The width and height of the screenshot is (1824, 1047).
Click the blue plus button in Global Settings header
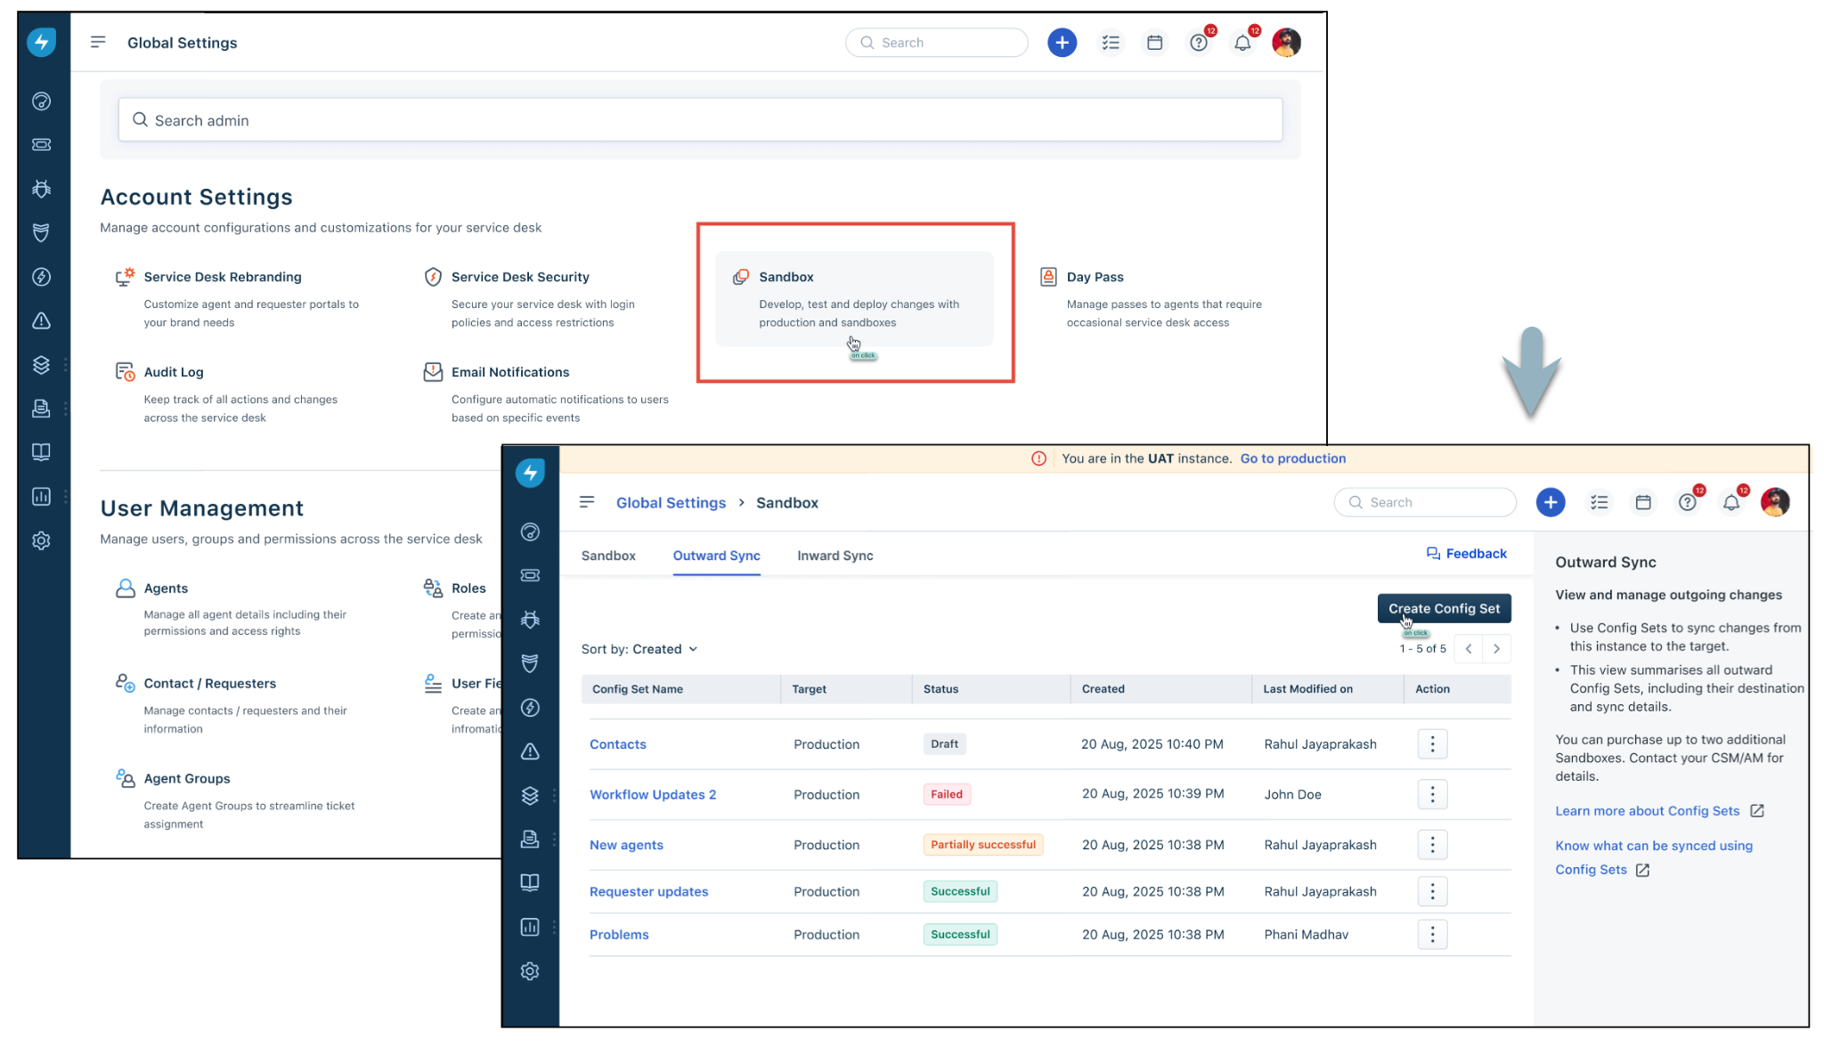[1062, 43]
